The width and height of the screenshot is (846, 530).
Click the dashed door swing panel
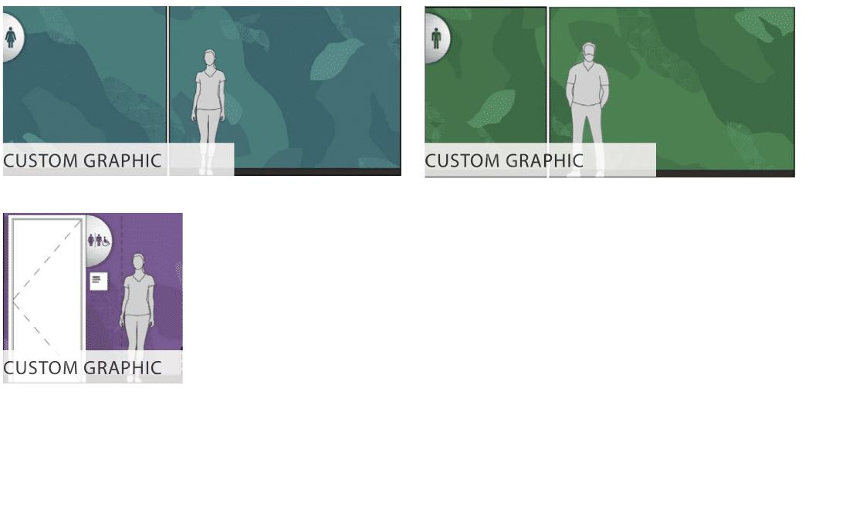pyautogui.click(x=47, y=285)
